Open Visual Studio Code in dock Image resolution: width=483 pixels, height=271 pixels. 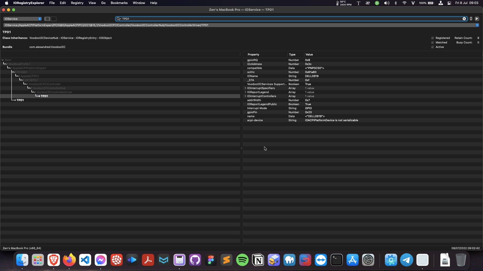click(85, 260)
